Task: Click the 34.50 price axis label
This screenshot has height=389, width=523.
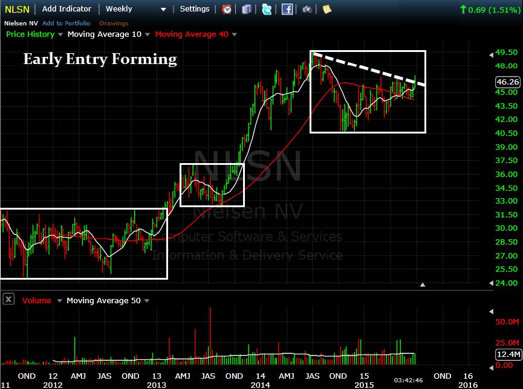Action: click(506, 188)
